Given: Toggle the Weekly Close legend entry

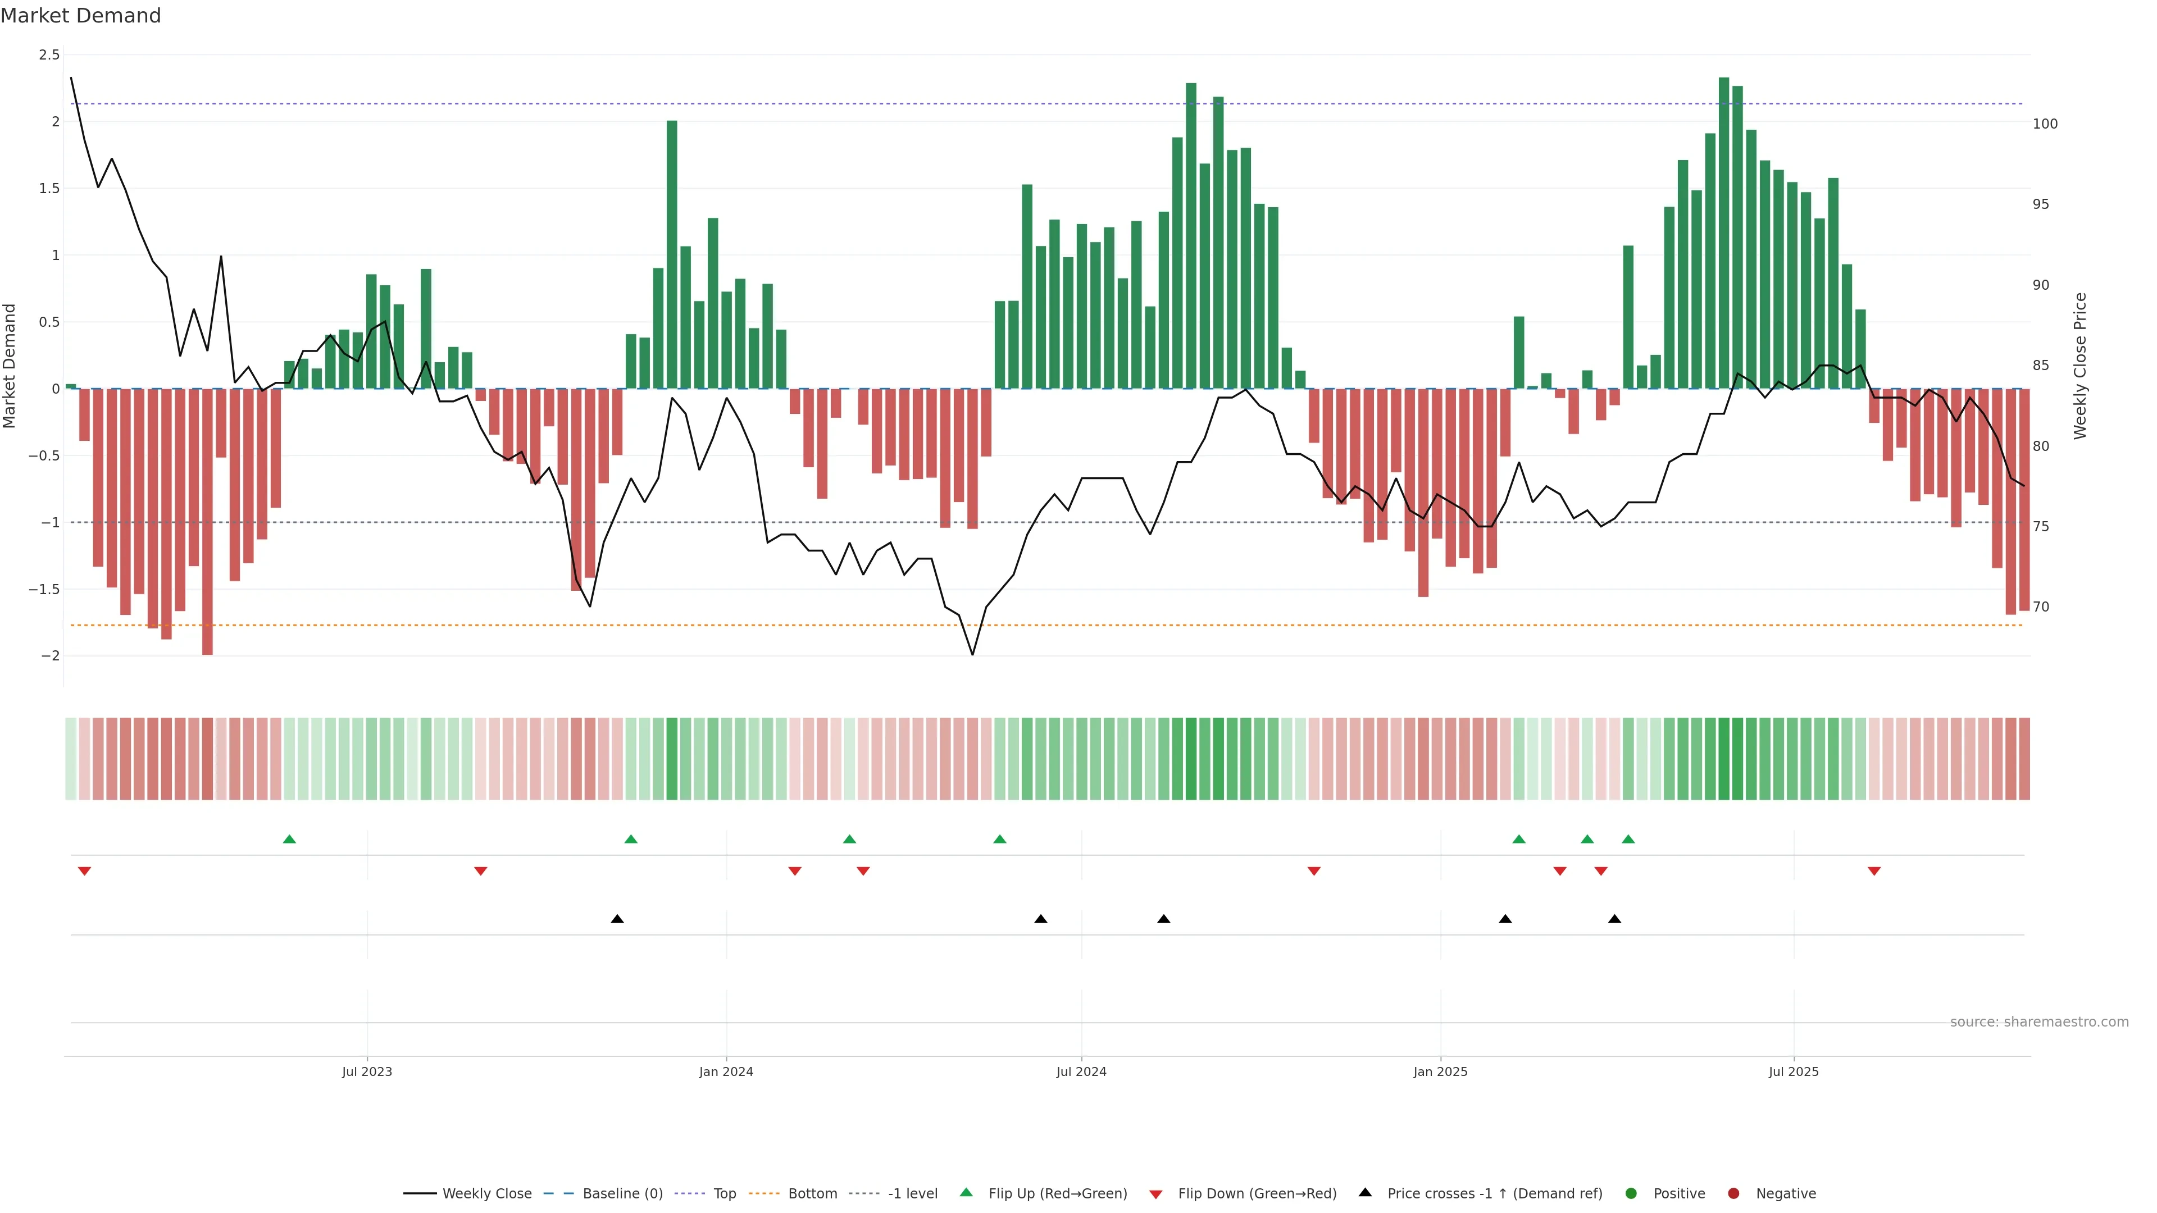Looking at the screenshot, I should (486, 1194).
